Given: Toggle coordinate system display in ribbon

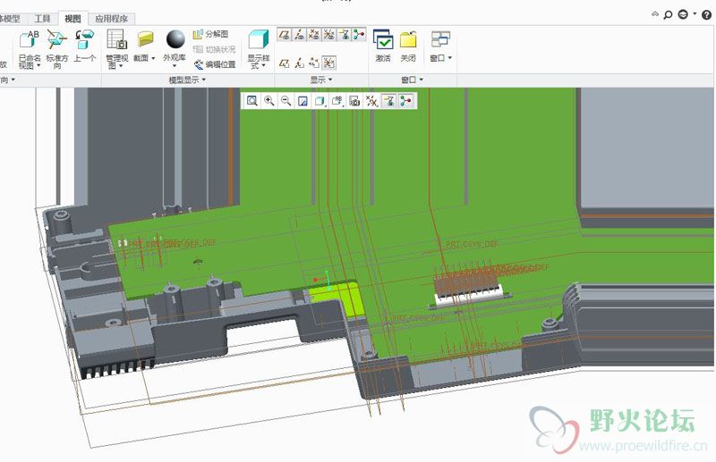Looking at the screenshot, I should [x=328, y=35].
